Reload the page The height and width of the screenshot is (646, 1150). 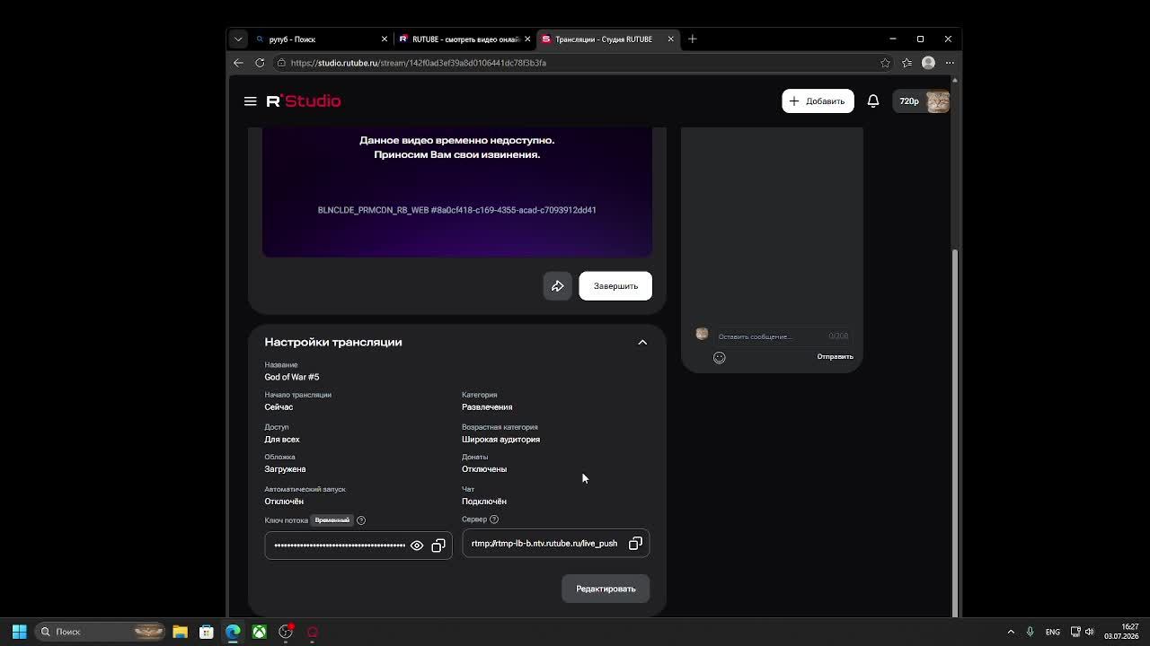pyautogui.click(x=260, y=63)
